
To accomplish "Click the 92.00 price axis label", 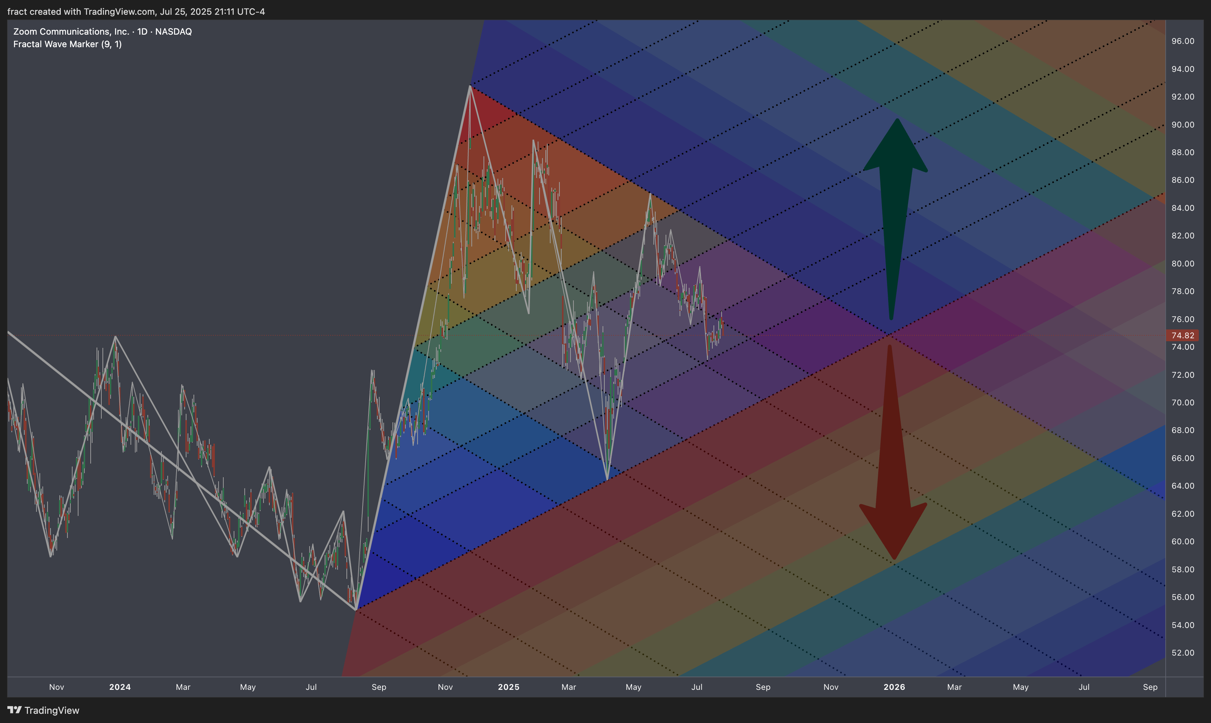I will click(1183, 97).
